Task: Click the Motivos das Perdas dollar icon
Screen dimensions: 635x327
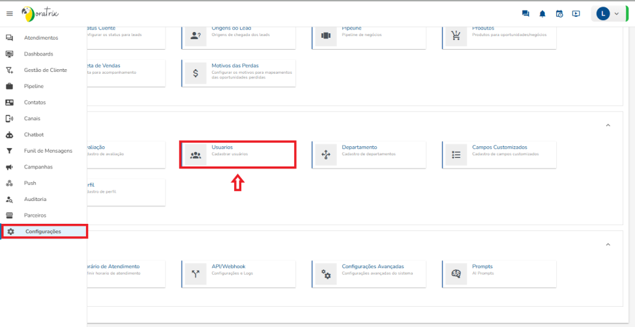Action: pyautogui.click(x=196, y=73)
